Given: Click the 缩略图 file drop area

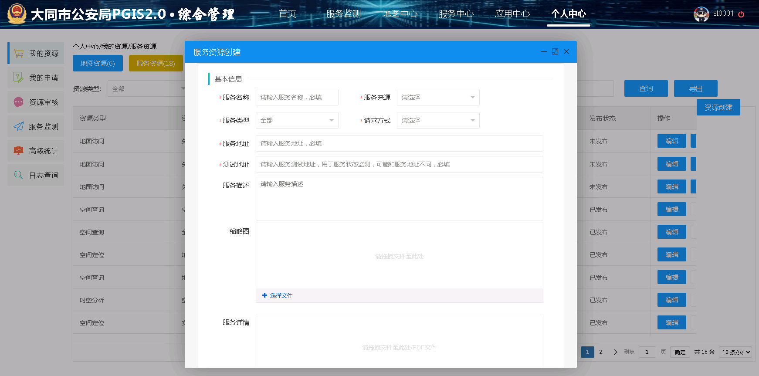Looking at the screenshot, I should pos(400,256).
